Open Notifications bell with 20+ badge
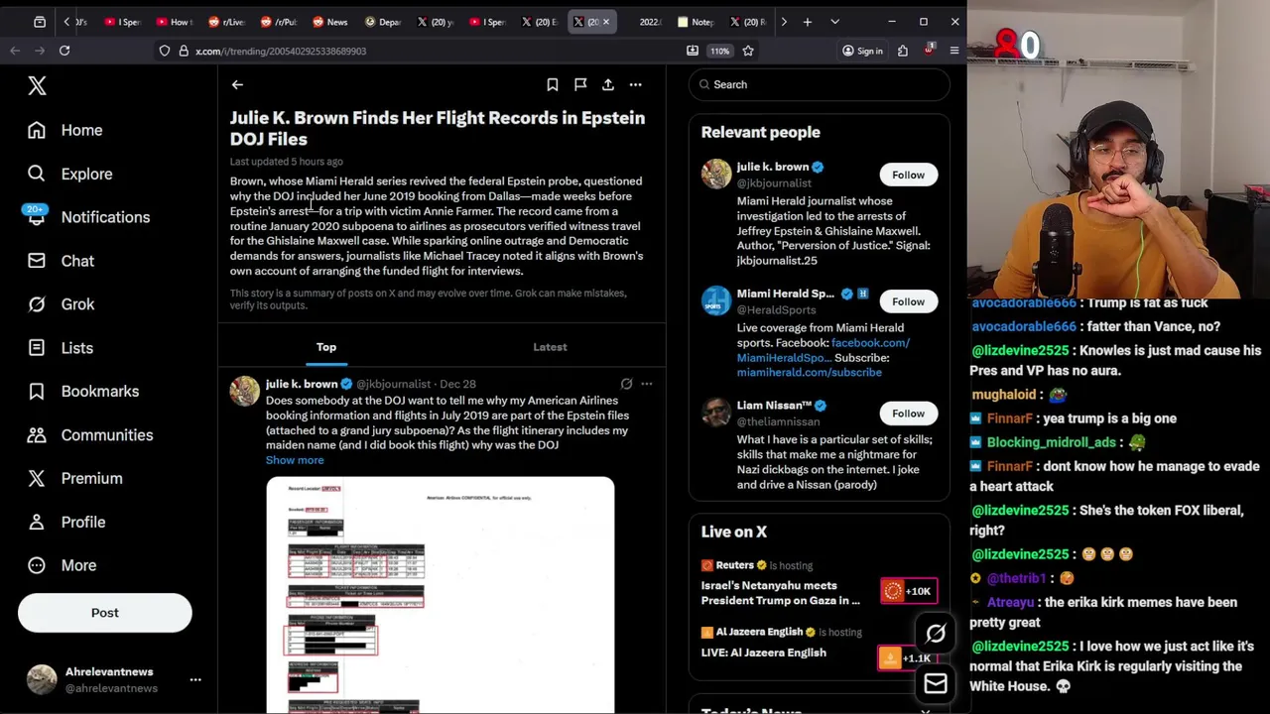 [37, 216]
